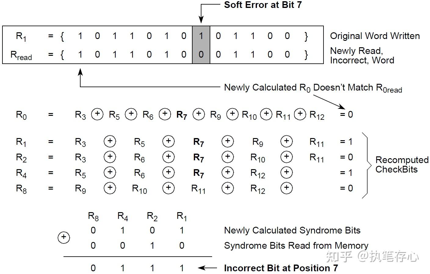
Task: Click the "Original Word Written" caption
Action: coord(375,36)
